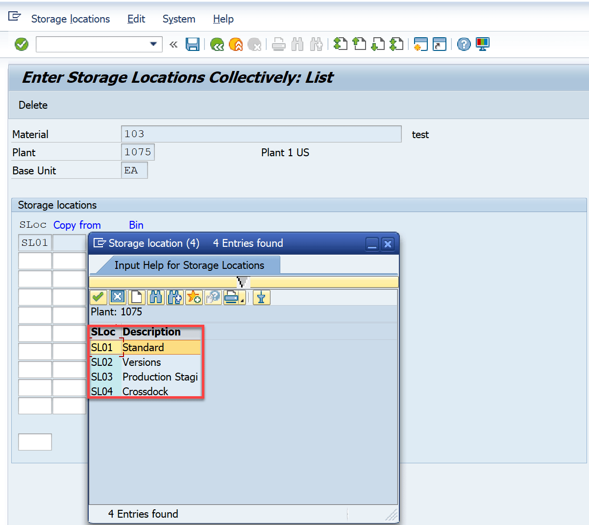The image size is (589, 525).
Task: Confirm dialog with the green checkmark icon
Action: point(98,297)
